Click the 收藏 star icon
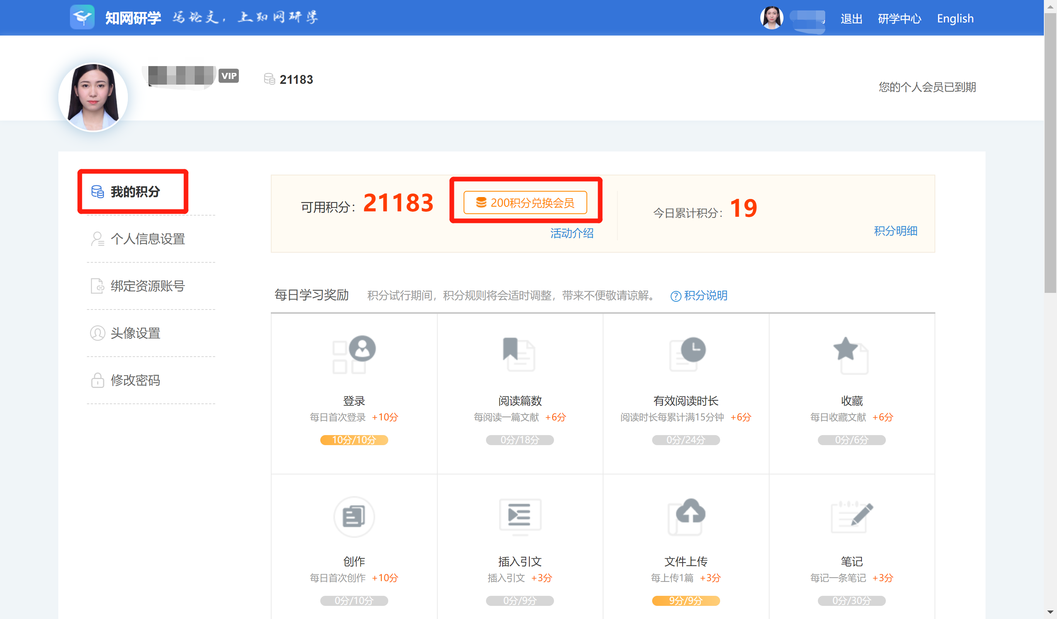 (851, 355)
